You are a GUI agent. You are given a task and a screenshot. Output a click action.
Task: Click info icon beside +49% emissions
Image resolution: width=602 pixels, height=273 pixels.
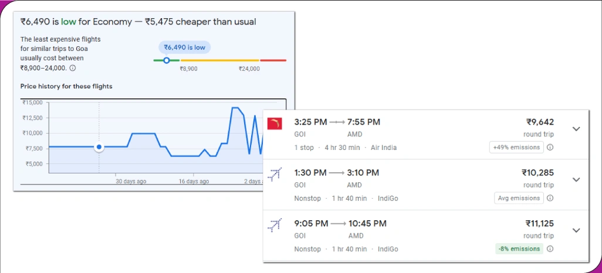tap(550, 148)
